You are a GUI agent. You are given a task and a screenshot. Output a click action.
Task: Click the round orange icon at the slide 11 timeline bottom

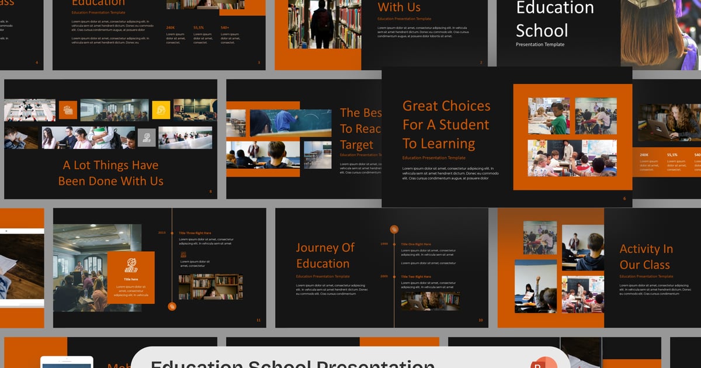coord(172,306)
